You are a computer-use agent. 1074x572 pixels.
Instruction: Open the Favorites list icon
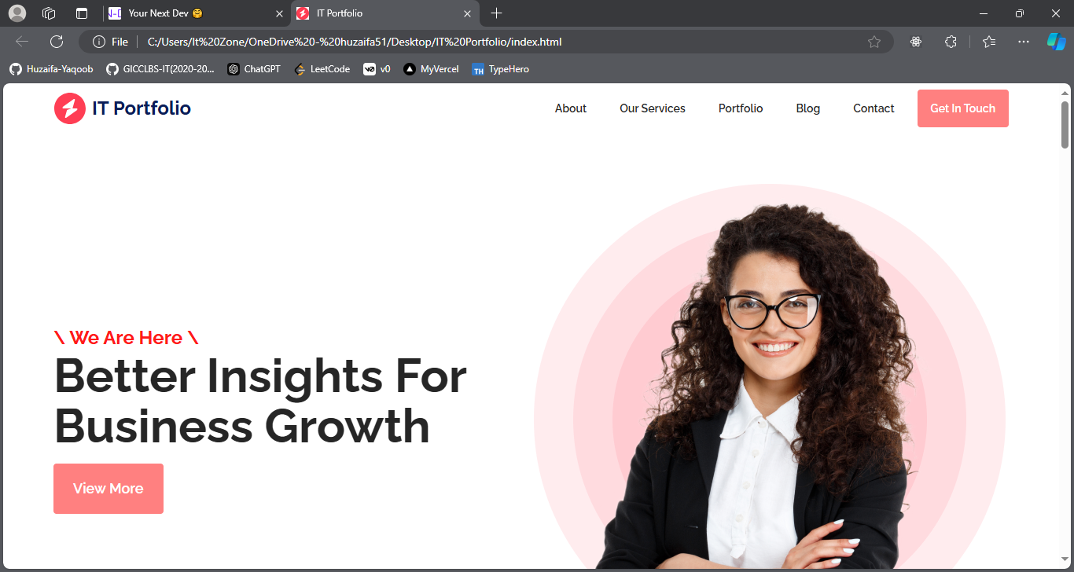pos(989,42)
